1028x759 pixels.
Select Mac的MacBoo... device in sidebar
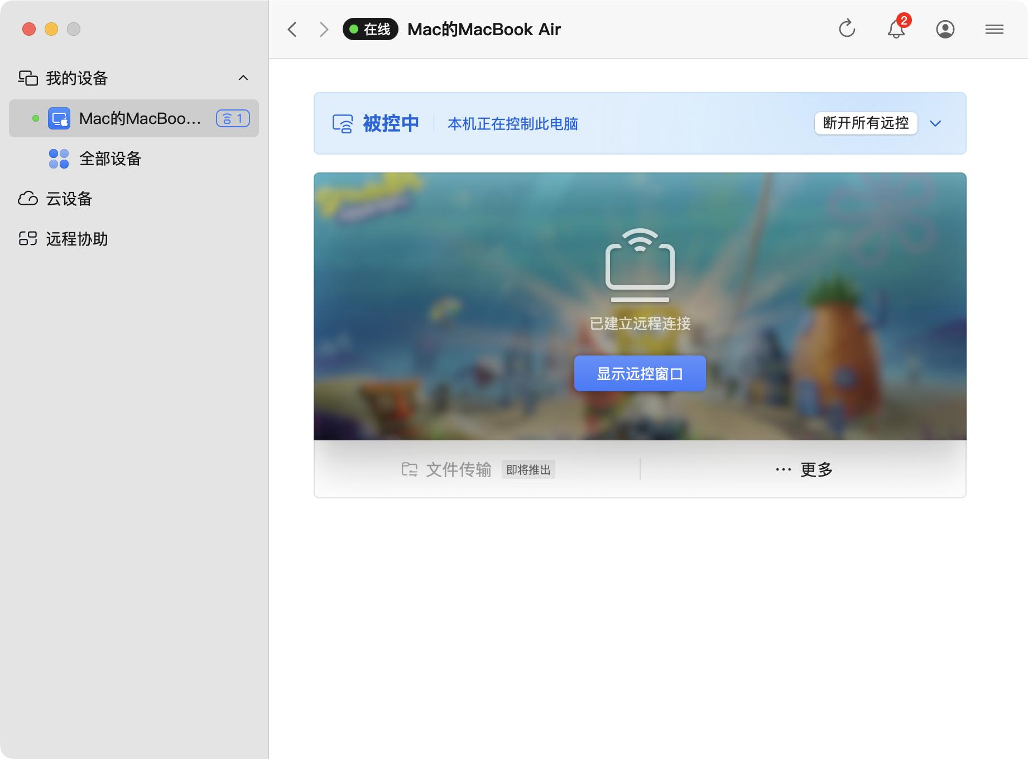(134, 118)
